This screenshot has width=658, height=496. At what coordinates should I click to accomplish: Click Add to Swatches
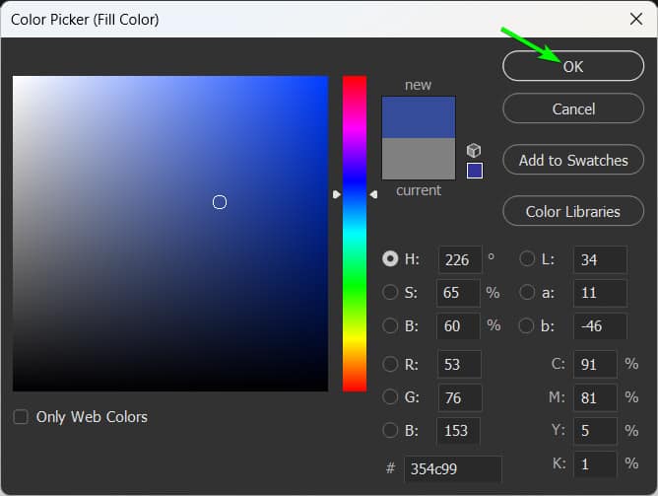[x=573, y=160]
